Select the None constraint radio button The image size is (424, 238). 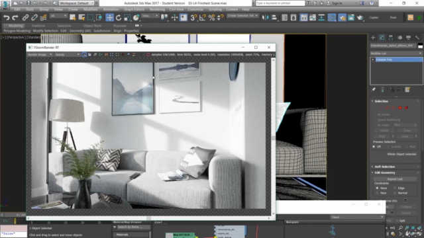(x=377, y=188)
